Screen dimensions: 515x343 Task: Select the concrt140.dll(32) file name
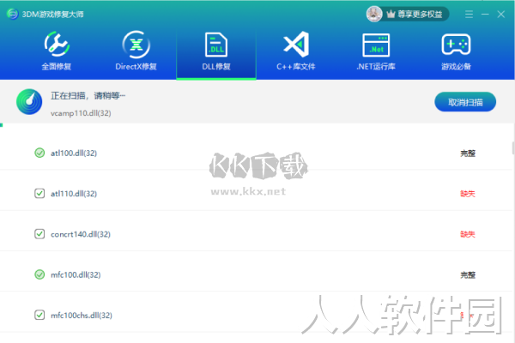[81, 234]
